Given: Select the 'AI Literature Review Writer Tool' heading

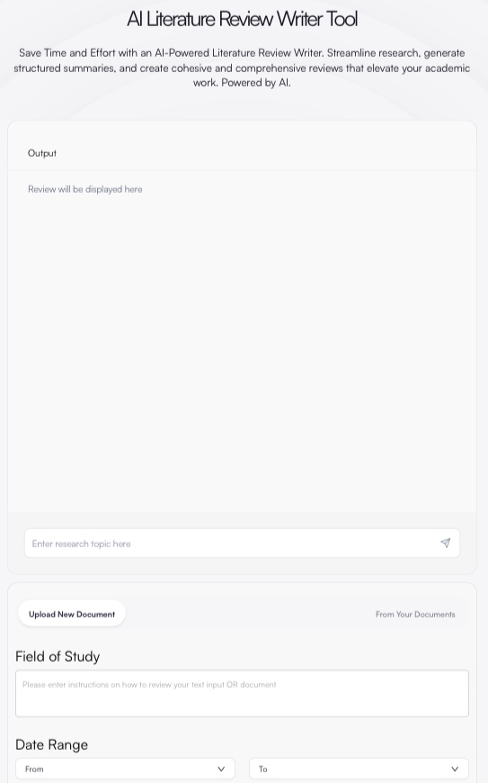Looking at the screenshot, I should pyautogui.click(x=243, y=19).
